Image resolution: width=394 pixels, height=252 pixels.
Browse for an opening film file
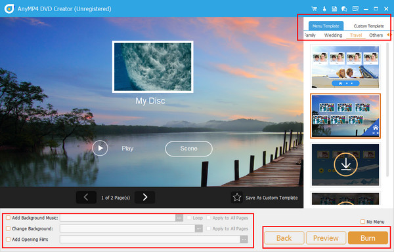click(244, 240)
